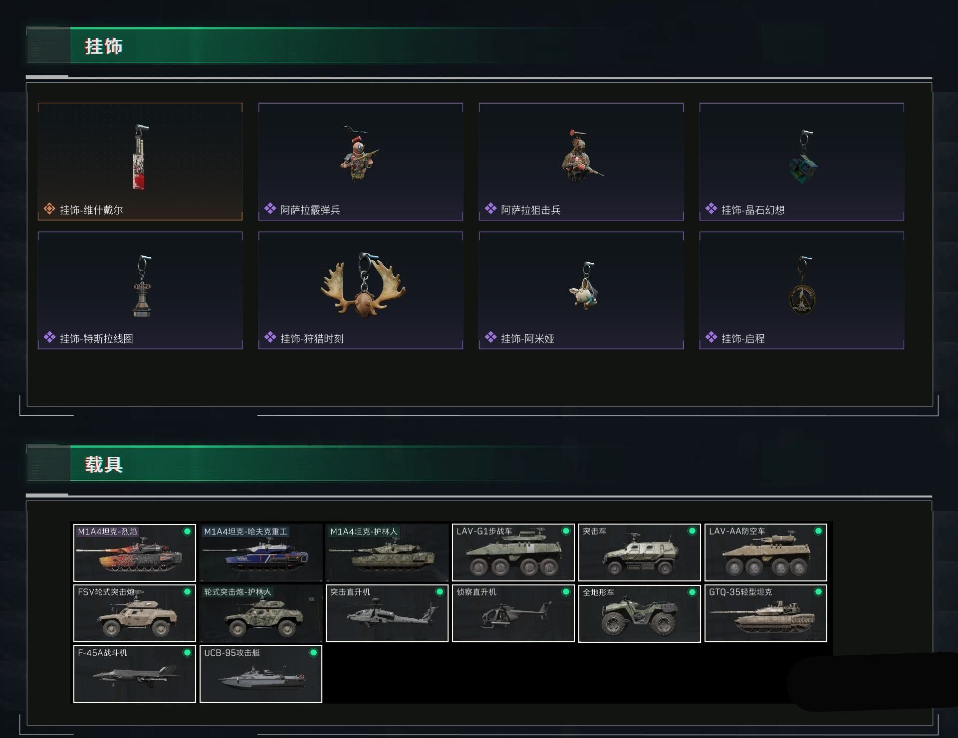
Task: Click the 全地形车 ATV tile
Action: (x=640, y=613)
